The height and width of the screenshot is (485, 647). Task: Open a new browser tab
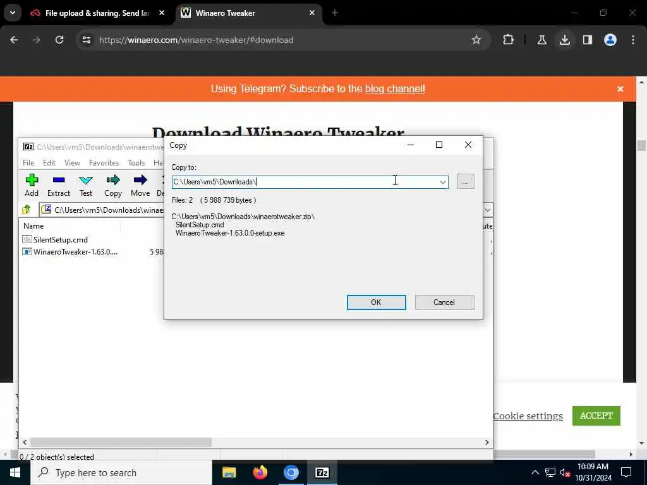(x=335, y=13)
